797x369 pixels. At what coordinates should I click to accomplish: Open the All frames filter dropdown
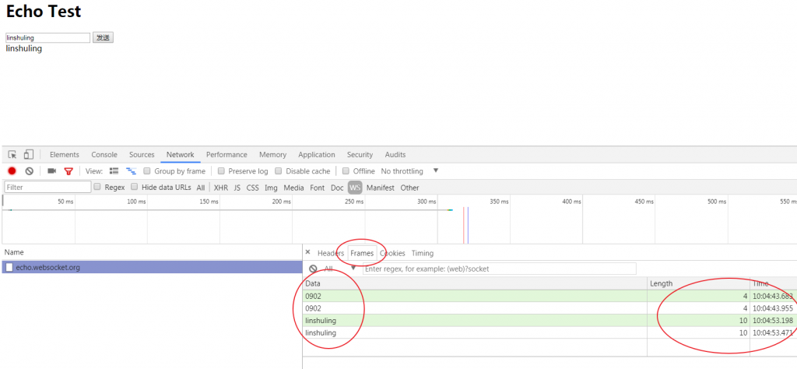coord(339,269)
